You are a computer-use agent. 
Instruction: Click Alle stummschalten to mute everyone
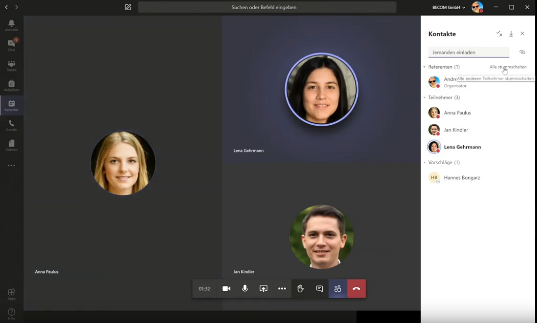tap(508, 67)
